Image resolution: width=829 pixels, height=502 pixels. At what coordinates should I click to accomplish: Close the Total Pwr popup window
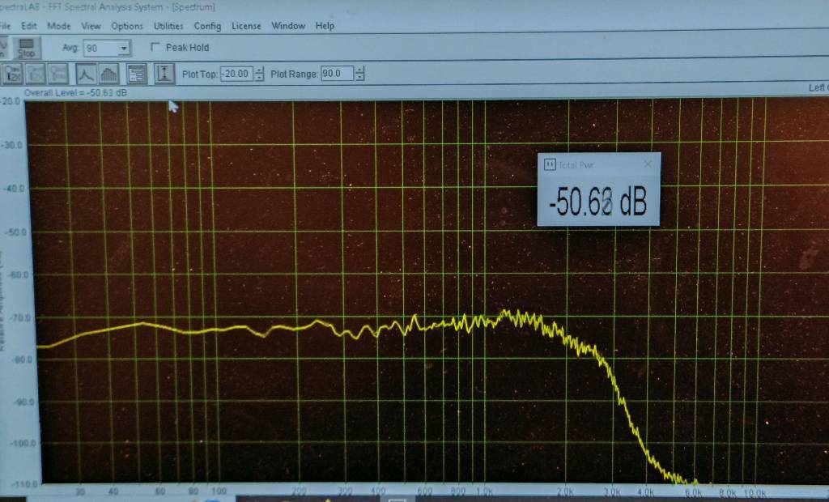[x=647, y=164]
